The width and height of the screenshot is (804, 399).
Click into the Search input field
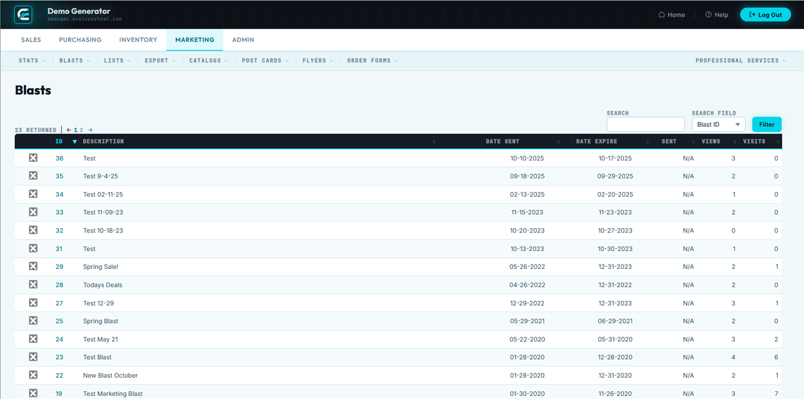tap(646, 124)
